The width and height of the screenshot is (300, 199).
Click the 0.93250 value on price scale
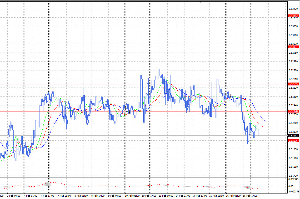click(293, 26)
